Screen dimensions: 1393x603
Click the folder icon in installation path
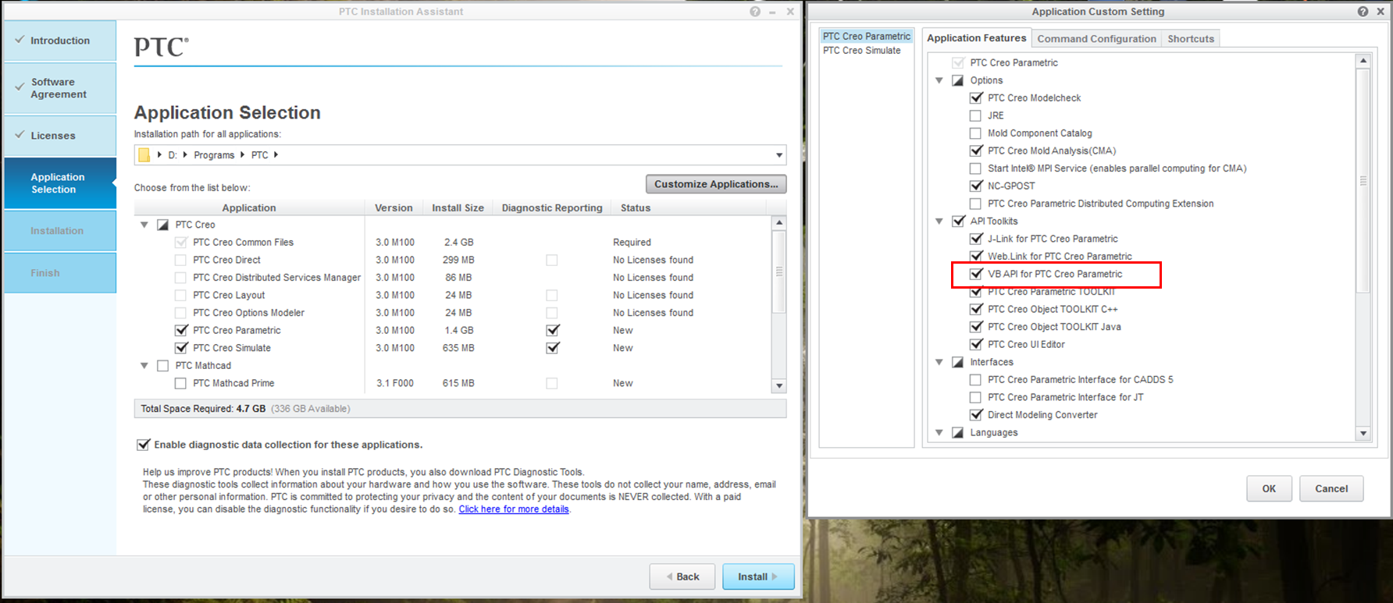pos(144,155)
